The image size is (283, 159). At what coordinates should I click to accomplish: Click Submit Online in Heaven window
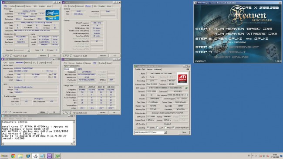pos(231,57)
